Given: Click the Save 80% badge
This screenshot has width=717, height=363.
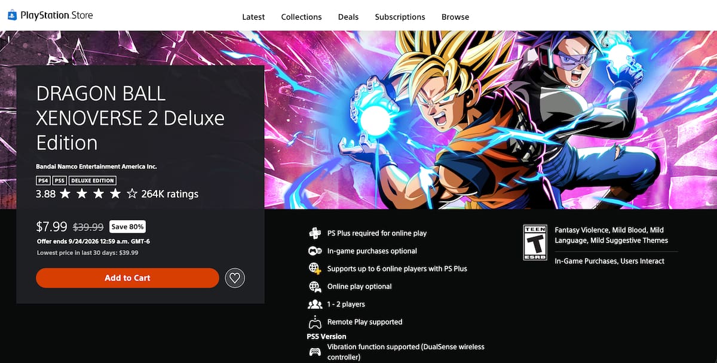Looking at the screenshot, I should 127,227.
